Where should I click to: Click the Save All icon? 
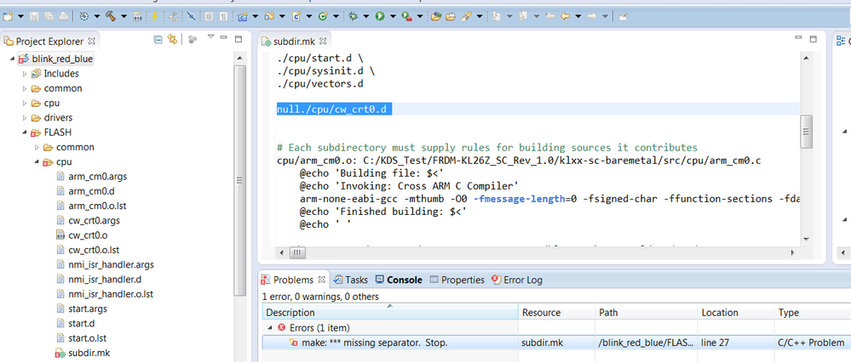pos(49,16)
